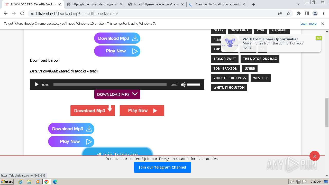The height and width of the screenshot is (185, 329).
Task: Open the USHER artist tag
Action: pyautogui.click(x=250, y=69)
